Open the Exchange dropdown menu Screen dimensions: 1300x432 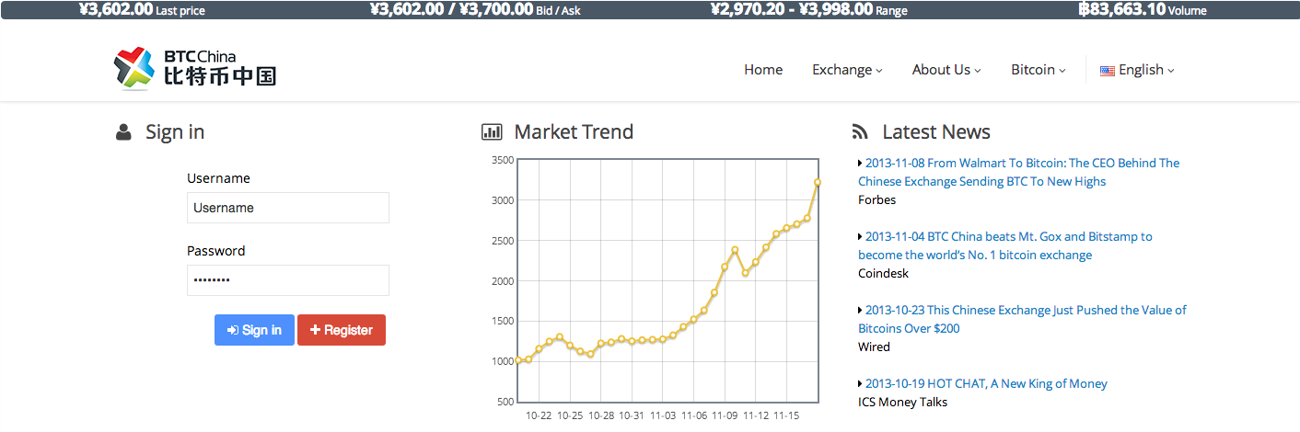(x=847, y=70)
